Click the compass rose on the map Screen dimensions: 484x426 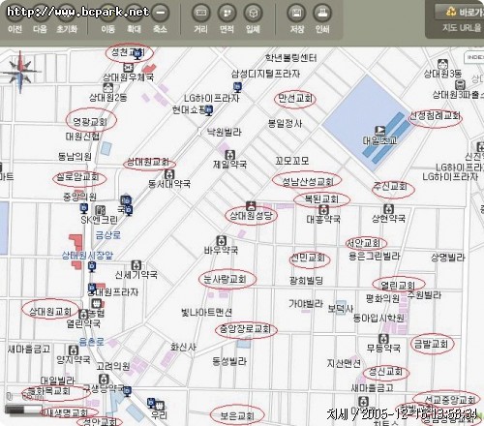[x=20, y=72]
